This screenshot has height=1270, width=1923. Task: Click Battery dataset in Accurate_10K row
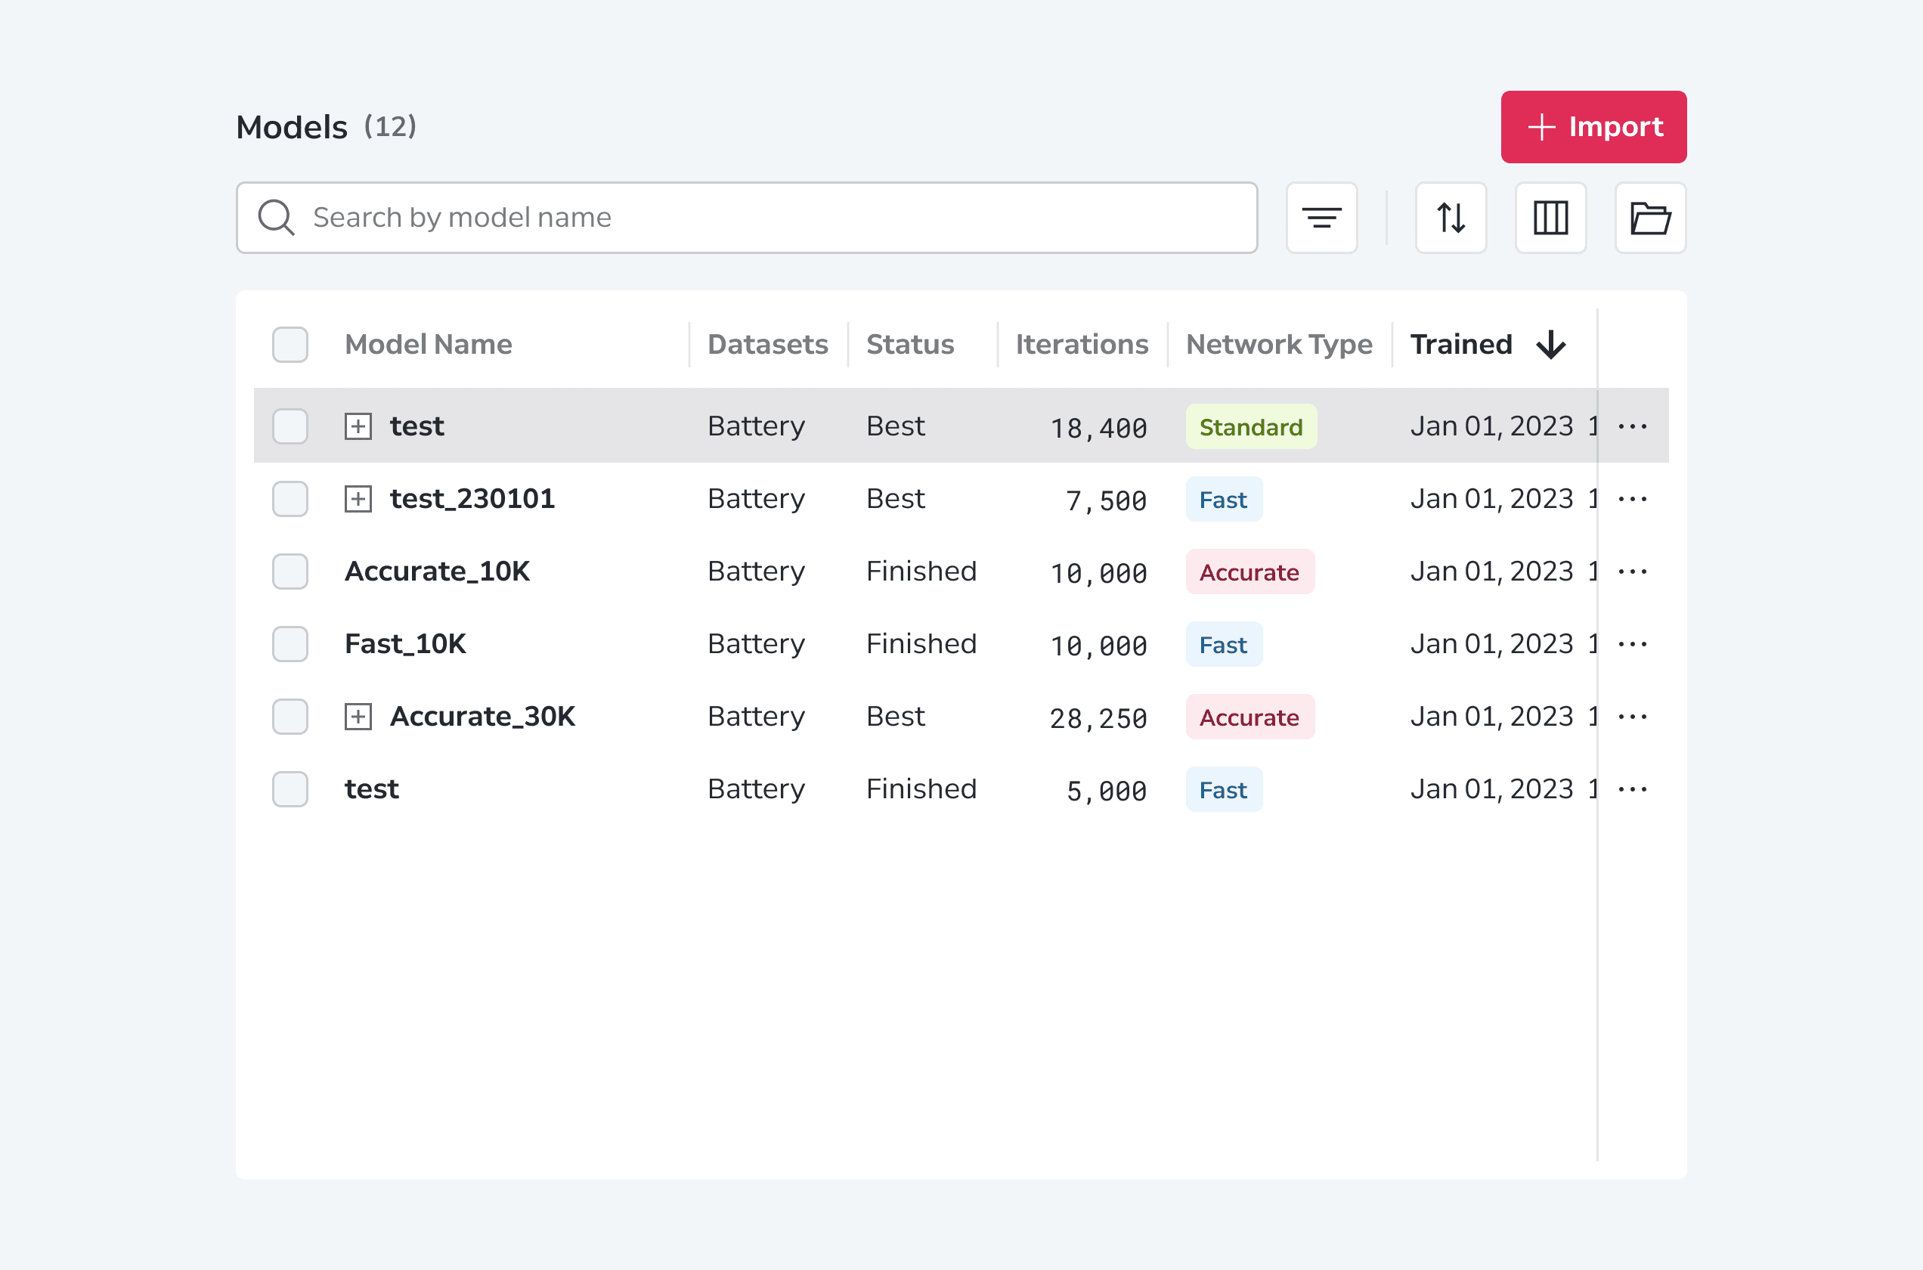click(756, 571)
